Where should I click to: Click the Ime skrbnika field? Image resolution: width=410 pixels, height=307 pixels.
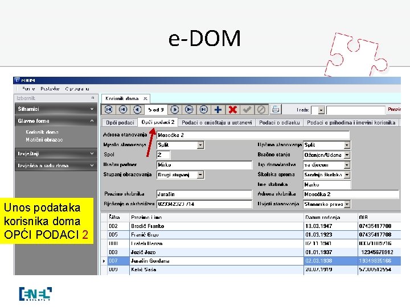(327, 185)
